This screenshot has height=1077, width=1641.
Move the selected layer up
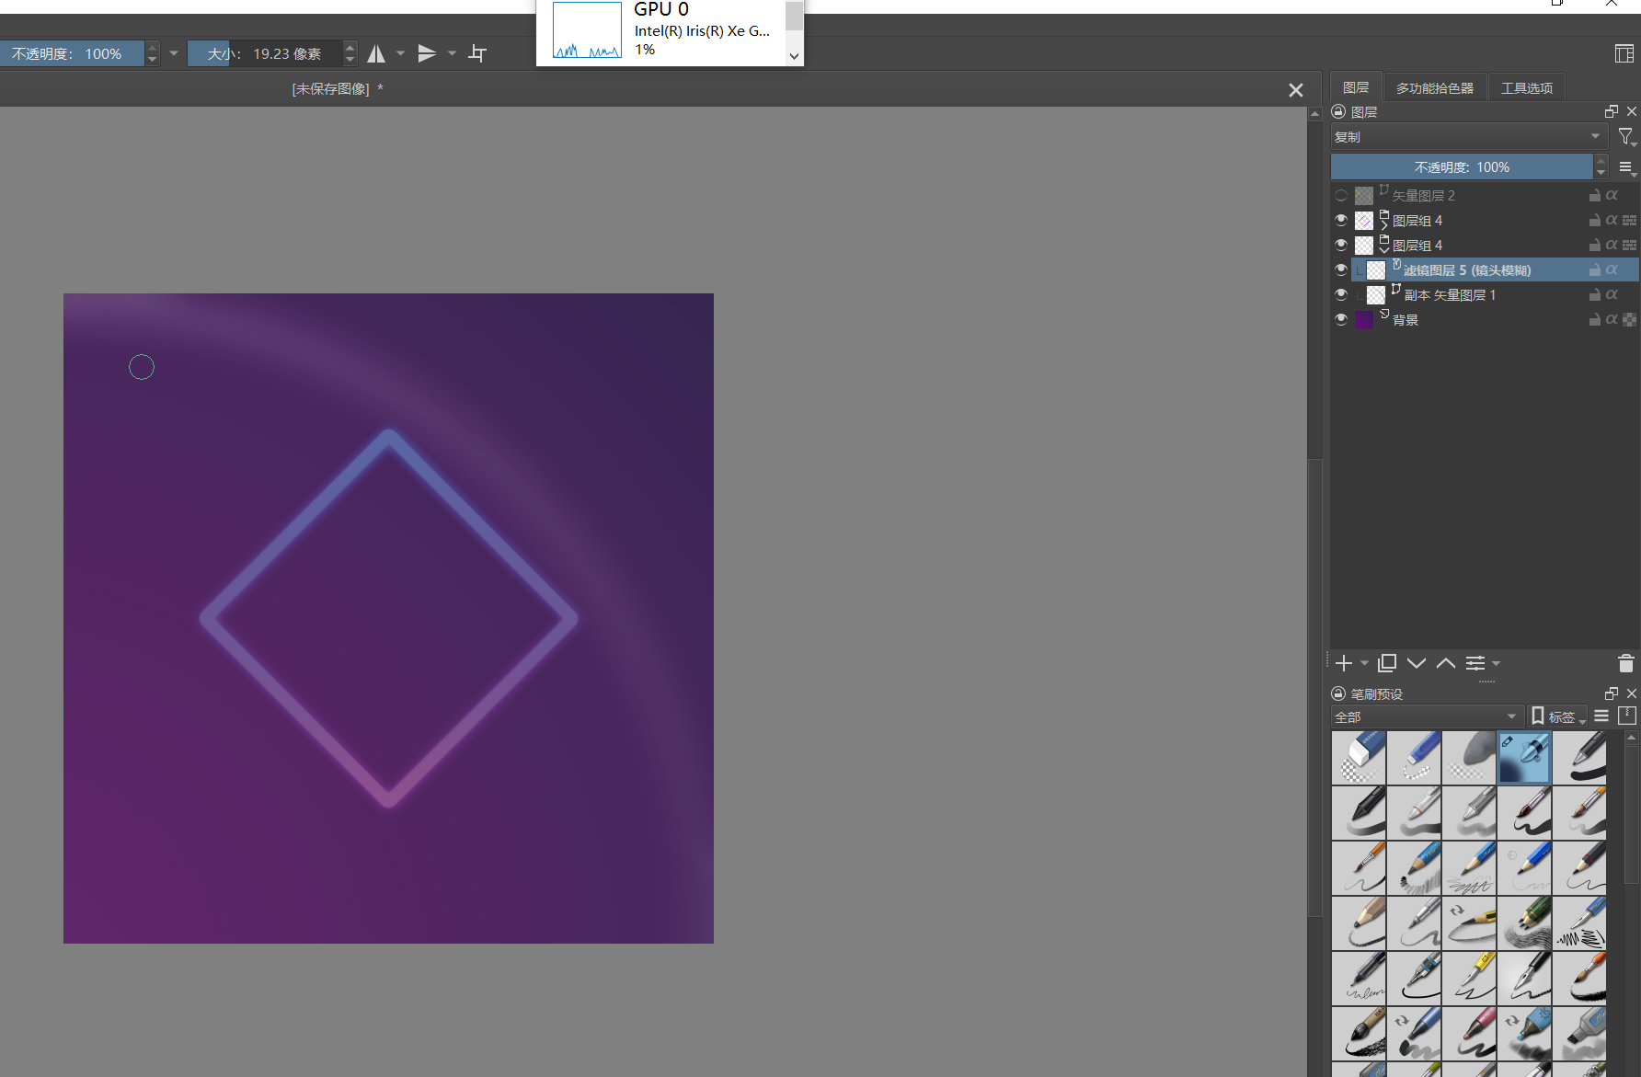pyautogui.click(x=1446, y=663)
